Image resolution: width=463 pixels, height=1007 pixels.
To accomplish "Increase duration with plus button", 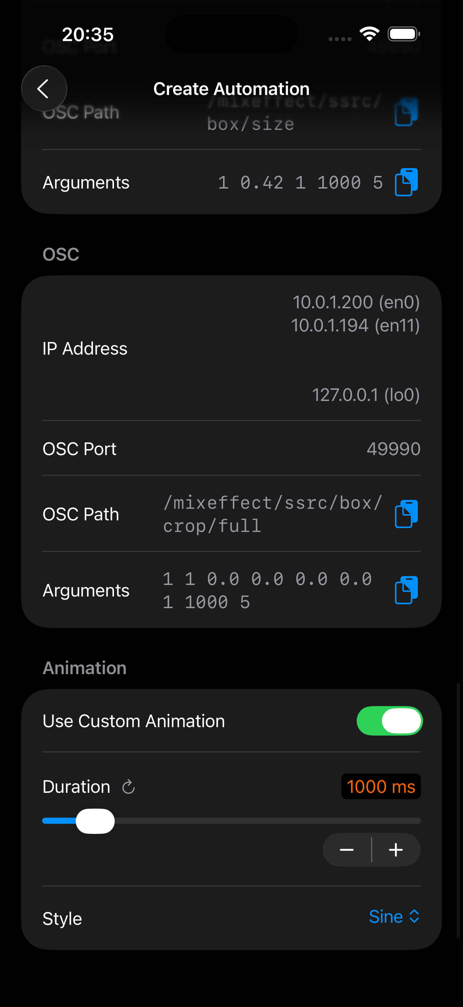I will click(396, 850).
